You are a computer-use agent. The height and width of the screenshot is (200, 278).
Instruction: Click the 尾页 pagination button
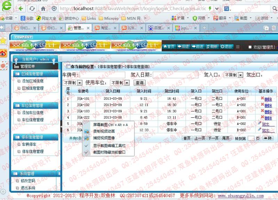[226, 138]
